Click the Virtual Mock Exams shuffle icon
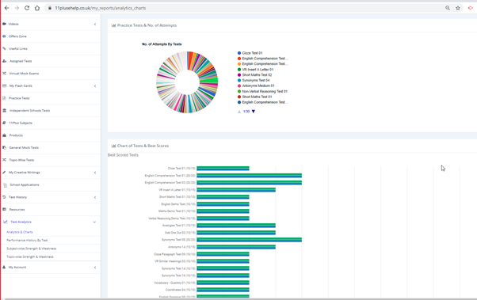 [4, 74]
